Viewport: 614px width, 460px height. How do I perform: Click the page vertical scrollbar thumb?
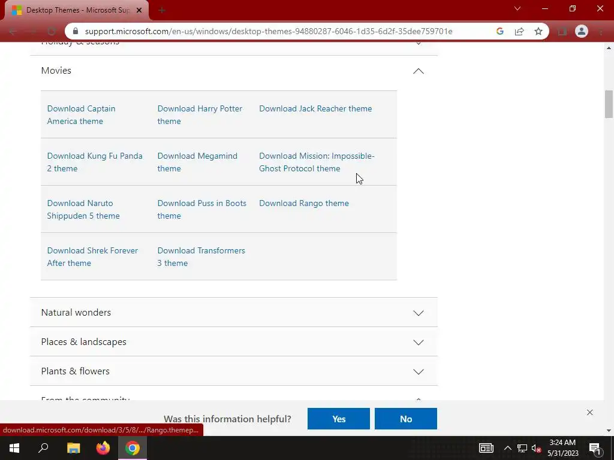609,104
